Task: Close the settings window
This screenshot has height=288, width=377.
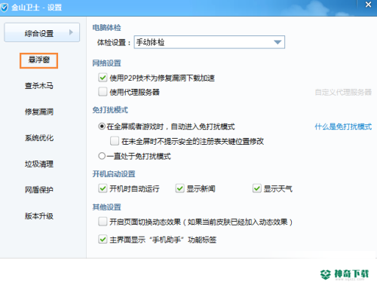Action: coord(368,5)
